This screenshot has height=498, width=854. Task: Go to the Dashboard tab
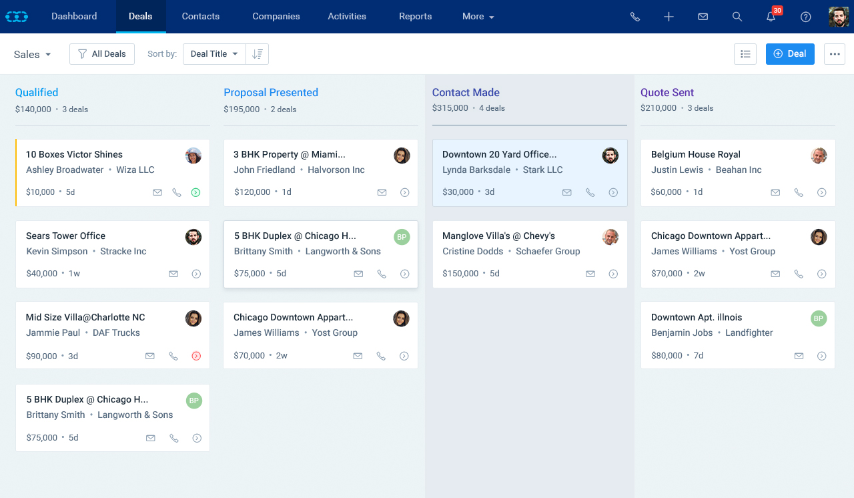point(74,17)
